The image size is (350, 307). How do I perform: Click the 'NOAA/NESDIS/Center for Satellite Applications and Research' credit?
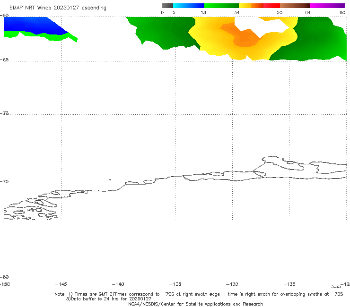(195, 304)
